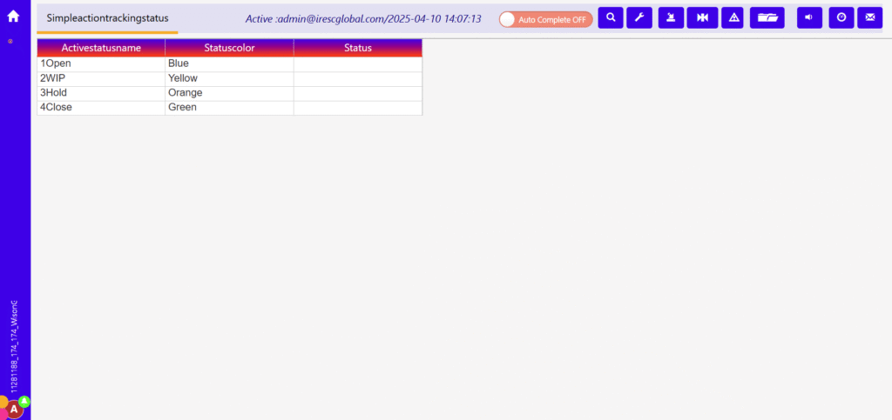Select the 1Open status row
The width and height of the screenshot is (892, 420).
[x=101, y=63]
